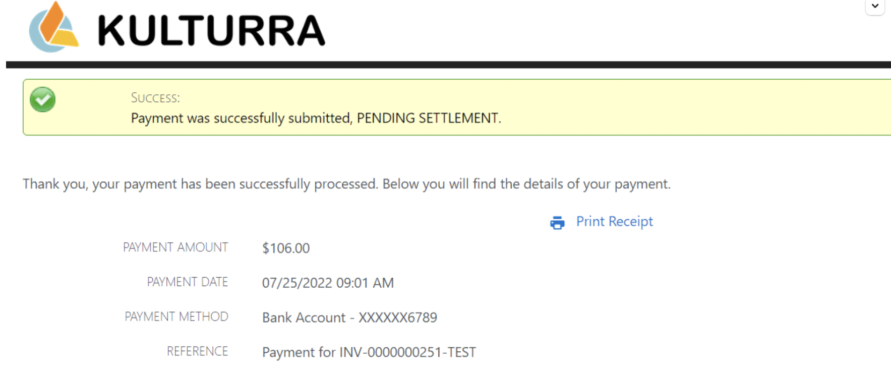
Task: Expand the chevron dropdown in top-right corner
Action: pyautogui.click(x=875, y=7)
